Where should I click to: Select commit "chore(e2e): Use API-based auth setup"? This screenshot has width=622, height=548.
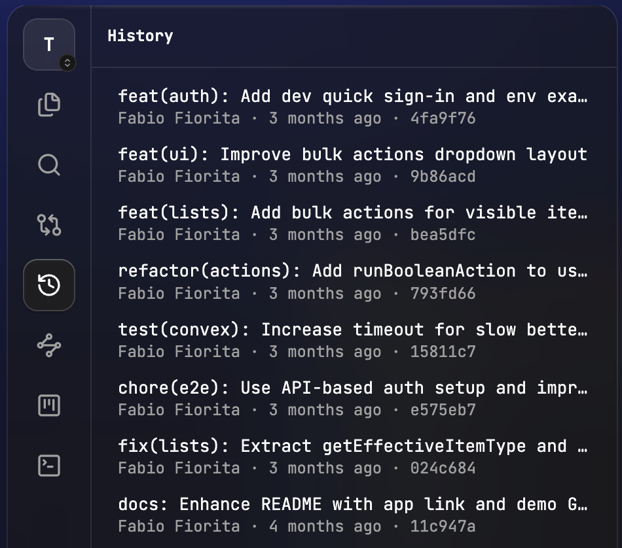point(353,398)
